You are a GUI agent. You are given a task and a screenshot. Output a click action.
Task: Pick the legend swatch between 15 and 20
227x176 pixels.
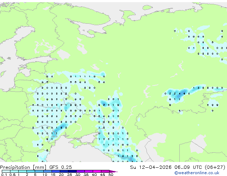click(56, 171)
